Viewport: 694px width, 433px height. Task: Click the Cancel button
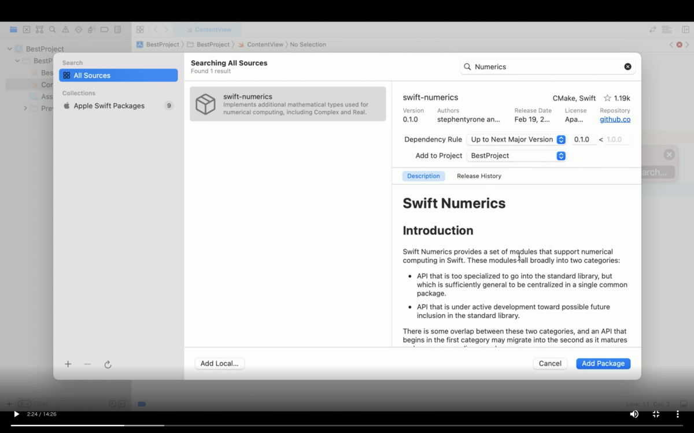550,364
